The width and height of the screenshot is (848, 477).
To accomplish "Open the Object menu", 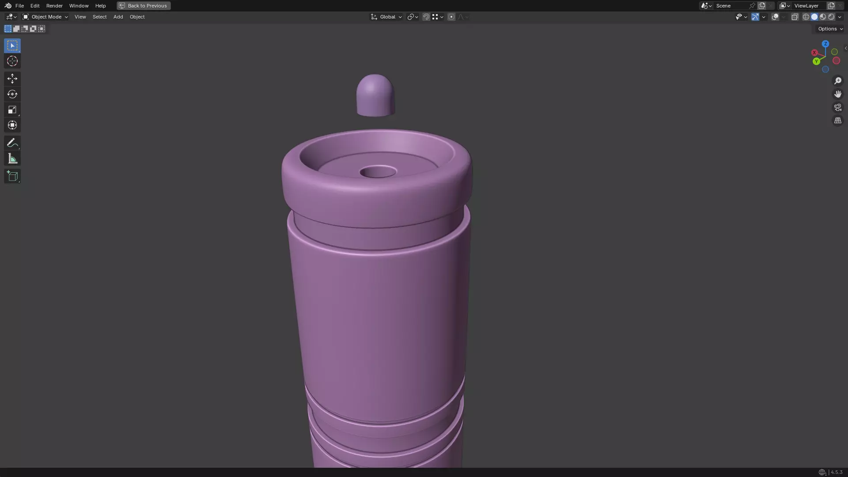I will coord(137,17).
